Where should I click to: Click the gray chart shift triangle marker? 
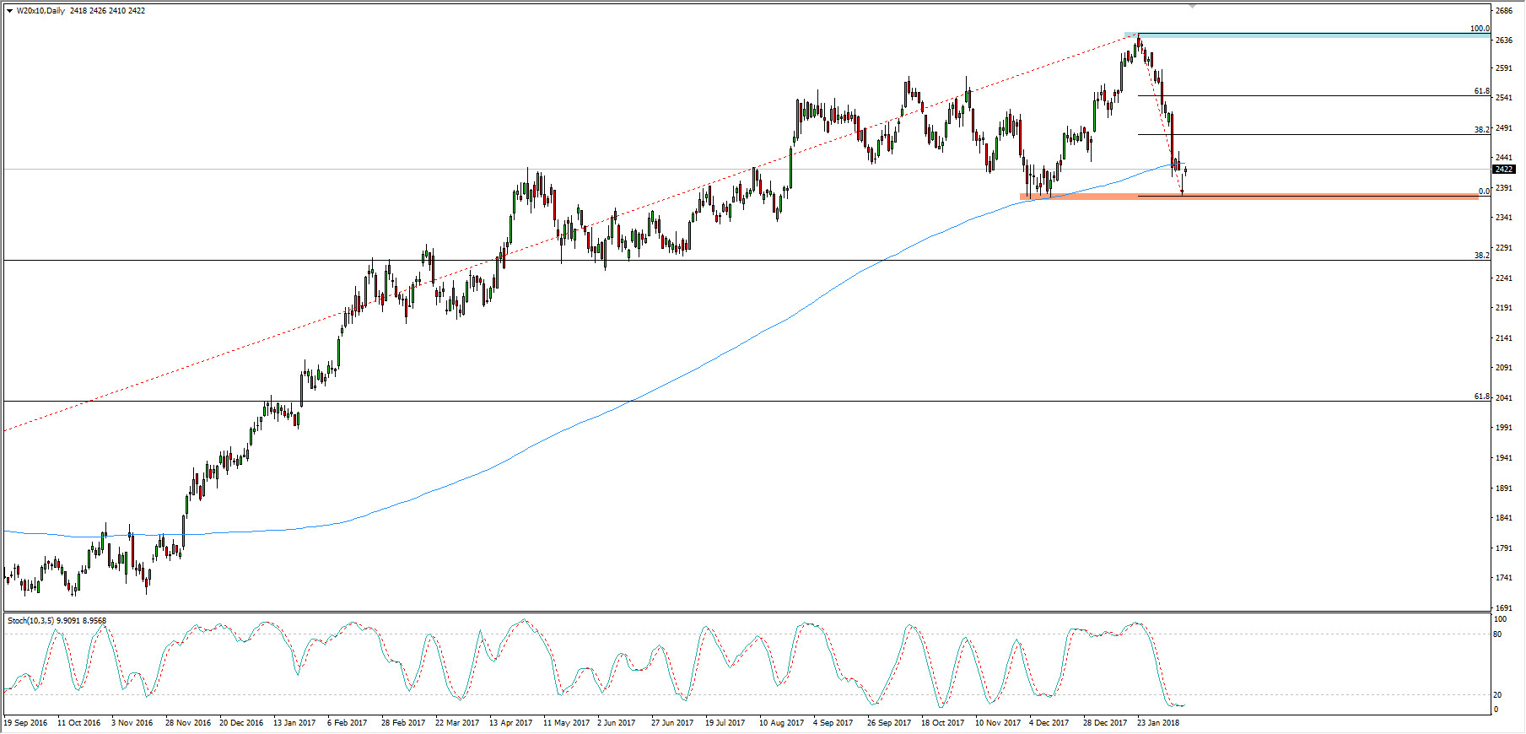pos(1192,6)
